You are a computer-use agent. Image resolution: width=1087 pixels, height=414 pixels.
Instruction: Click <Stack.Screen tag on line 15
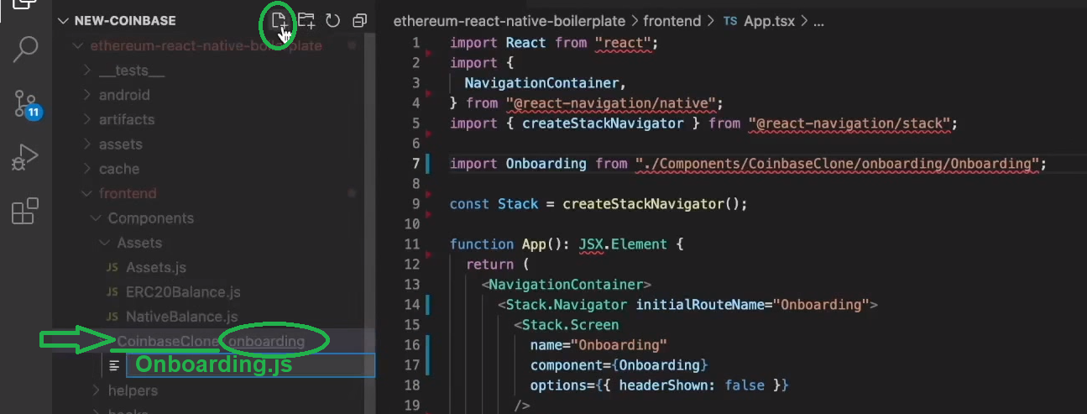(566, 325)
